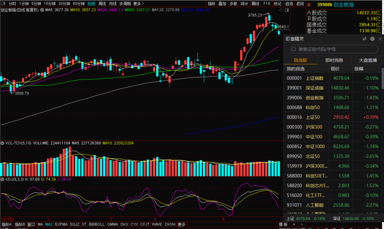
Task: Toggle the MA2 indicator
Action: click(x=49, y=224)
